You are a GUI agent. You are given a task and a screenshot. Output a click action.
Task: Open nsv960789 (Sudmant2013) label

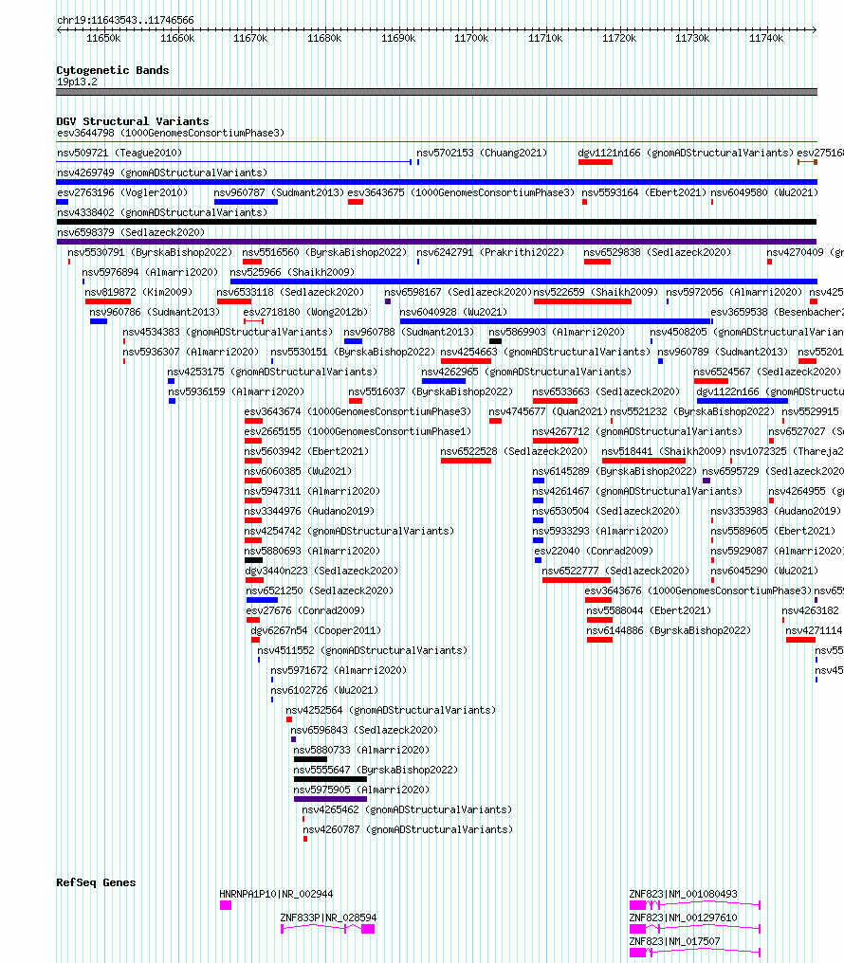click(723, 352)
